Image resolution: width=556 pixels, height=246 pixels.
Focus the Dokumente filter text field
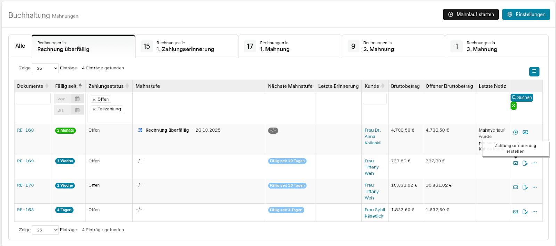[x=33, y=99]
